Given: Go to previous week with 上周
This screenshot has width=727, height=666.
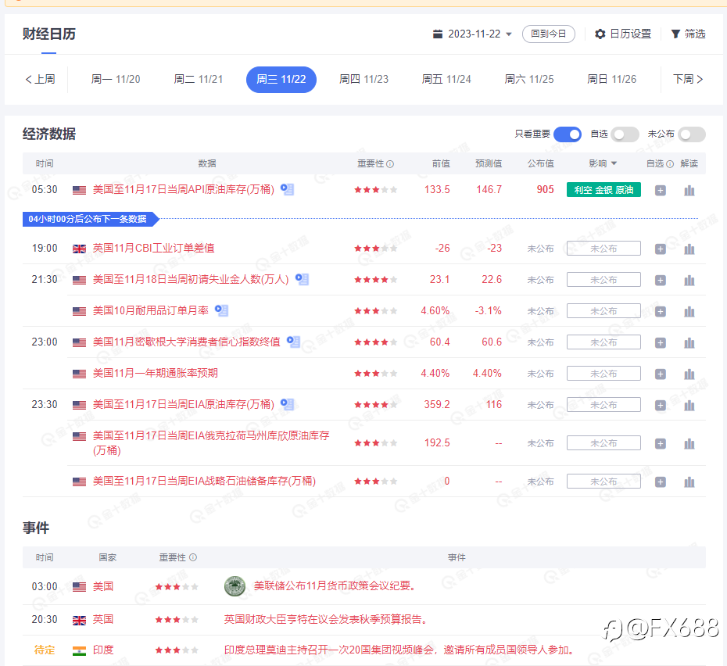Looking at the screenshot, I should tap(41, 79).
